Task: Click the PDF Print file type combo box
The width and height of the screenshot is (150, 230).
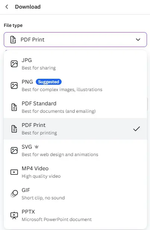Action: 75,40
